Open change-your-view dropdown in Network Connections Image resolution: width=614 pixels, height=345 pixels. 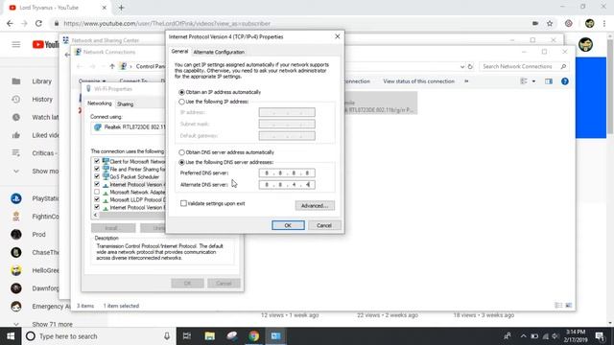click(x=533, y=81)
